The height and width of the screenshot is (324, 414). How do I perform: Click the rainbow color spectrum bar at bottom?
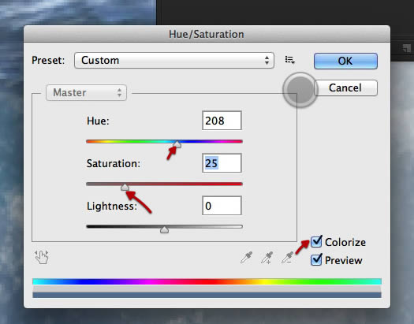pos(207,281)
